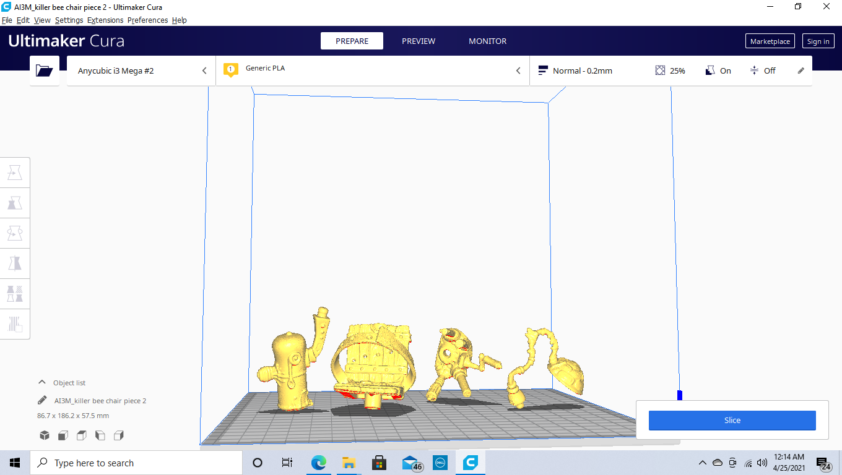Switch to the top view cube icon

(x=82, y=435)
